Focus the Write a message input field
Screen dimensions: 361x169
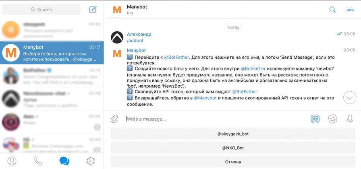click(214, 119)
